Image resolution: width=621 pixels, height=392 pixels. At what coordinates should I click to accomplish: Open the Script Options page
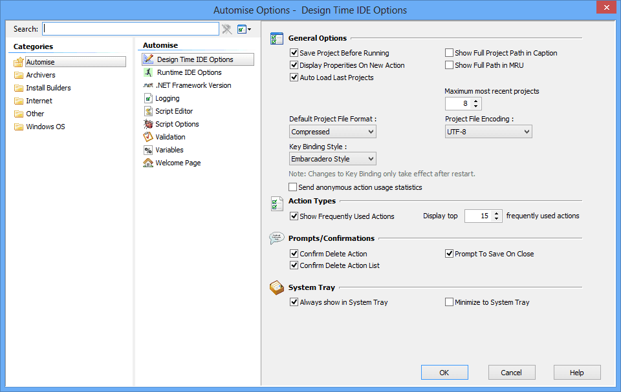click(x=177, y=124)
